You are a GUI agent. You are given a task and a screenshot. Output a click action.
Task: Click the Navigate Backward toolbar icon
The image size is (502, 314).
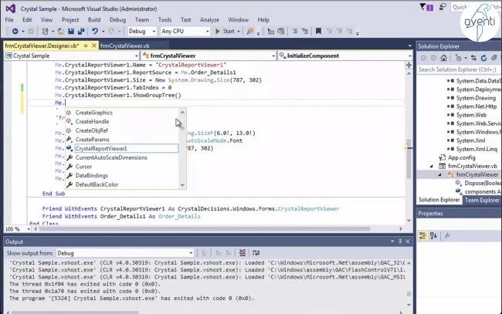[x=15, y=32]
